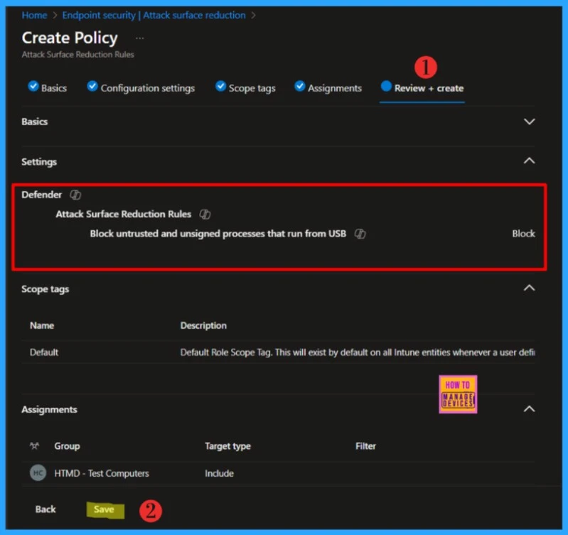Switch to the Configuration settings tab

click(147, 88)
